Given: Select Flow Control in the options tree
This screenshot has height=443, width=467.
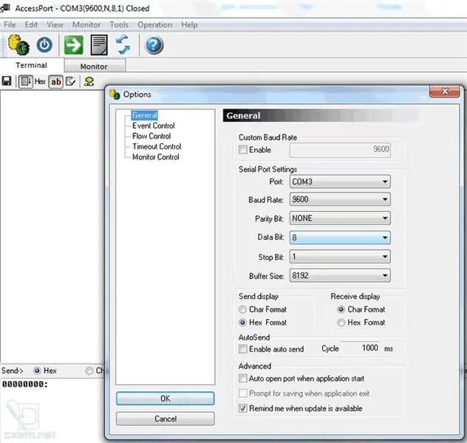Looking at the screenshot, I should (151, 136).
